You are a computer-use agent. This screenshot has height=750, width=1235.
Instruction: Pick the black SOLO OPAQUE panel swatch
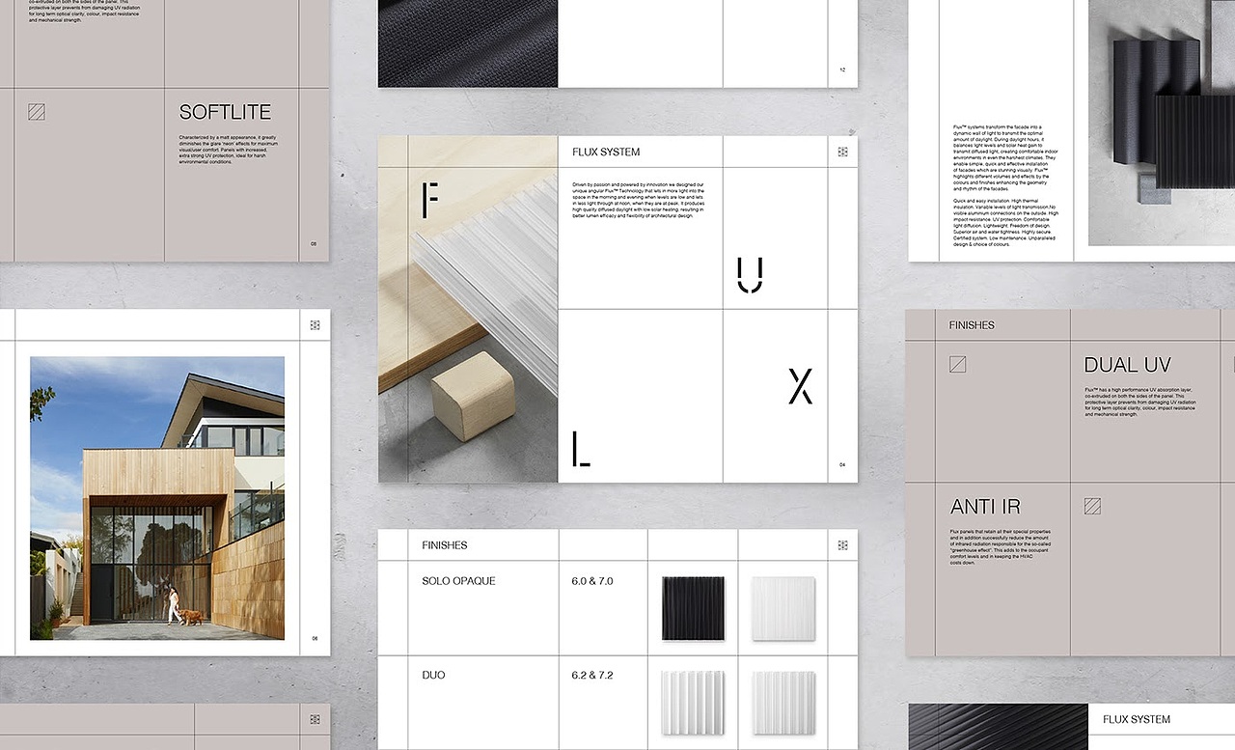(x=693, y=608)
